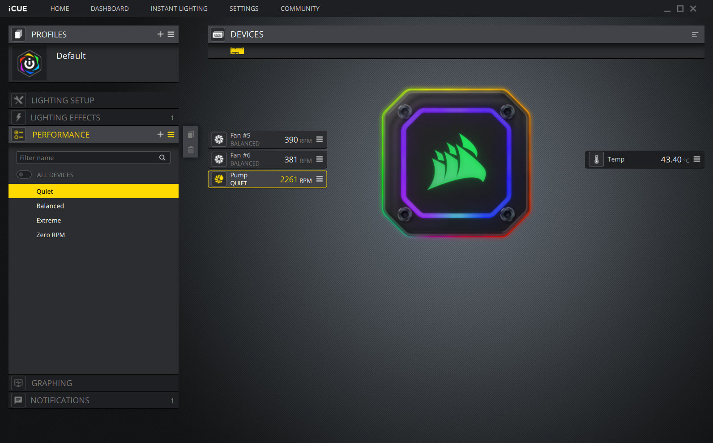The height and width of the screenshot is (443, 713).
Task: Select the Balanced preset
Action: pos(94,206)
